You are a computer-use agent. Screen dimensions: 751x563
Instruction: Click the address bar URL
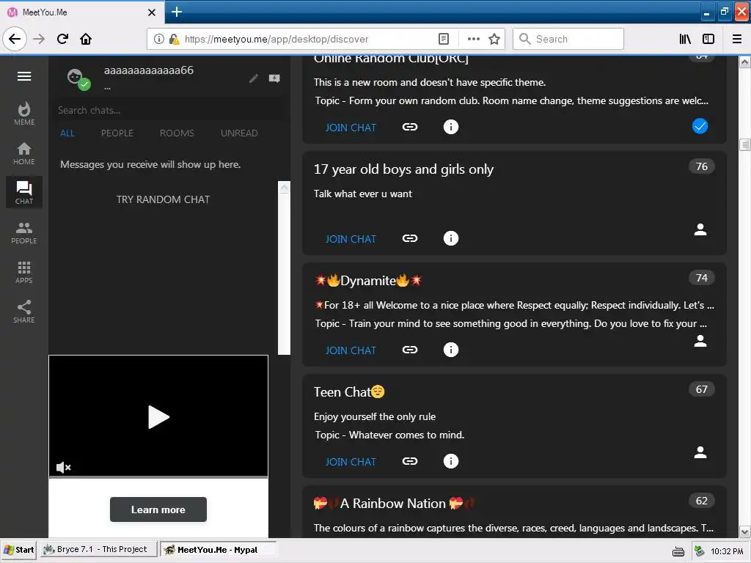[276, 39]
